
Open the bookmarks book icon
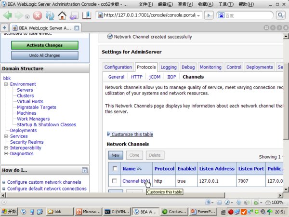87,15
